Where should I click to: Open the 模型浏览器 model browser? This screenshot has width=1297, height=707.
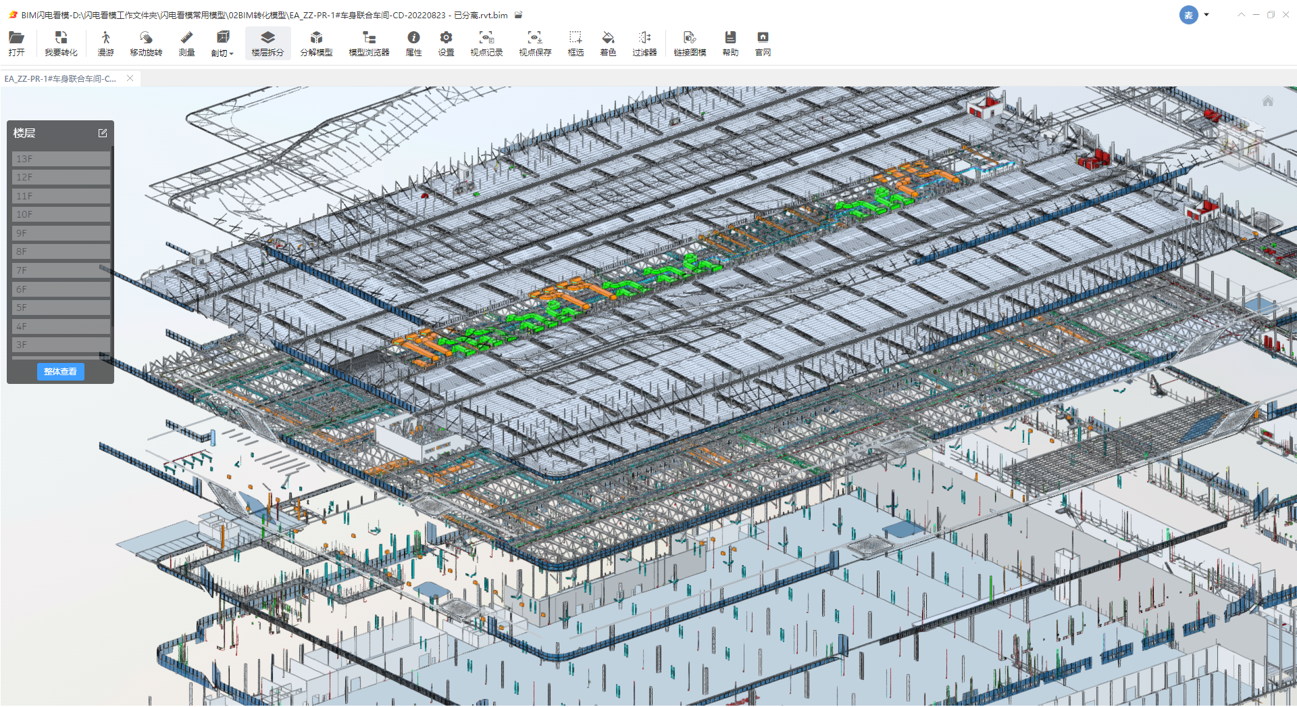[369, 43]
